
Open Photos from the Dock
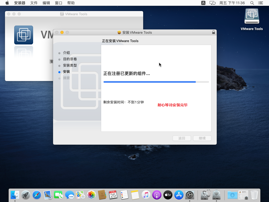click(x=91, y=195)
